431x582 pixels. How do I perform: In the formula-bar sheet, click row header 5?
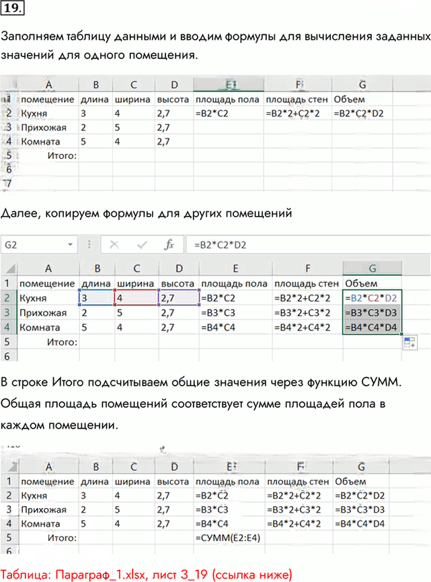tap(7, 342)
